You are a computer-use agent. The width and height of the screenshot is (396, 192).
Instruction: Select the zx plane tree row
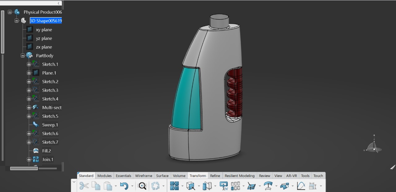point(44,47)
